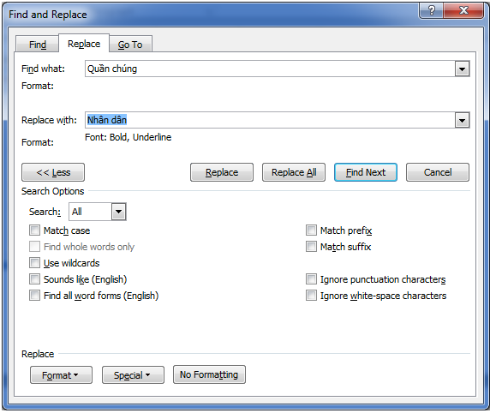Click the help question mark icon
Image resolution: width=490 pixels, height=413 pixels.
click(x=431, y=11)
